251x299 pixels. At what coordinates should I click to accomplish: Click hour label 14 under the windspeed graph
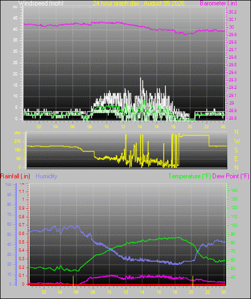pos(140,127)
